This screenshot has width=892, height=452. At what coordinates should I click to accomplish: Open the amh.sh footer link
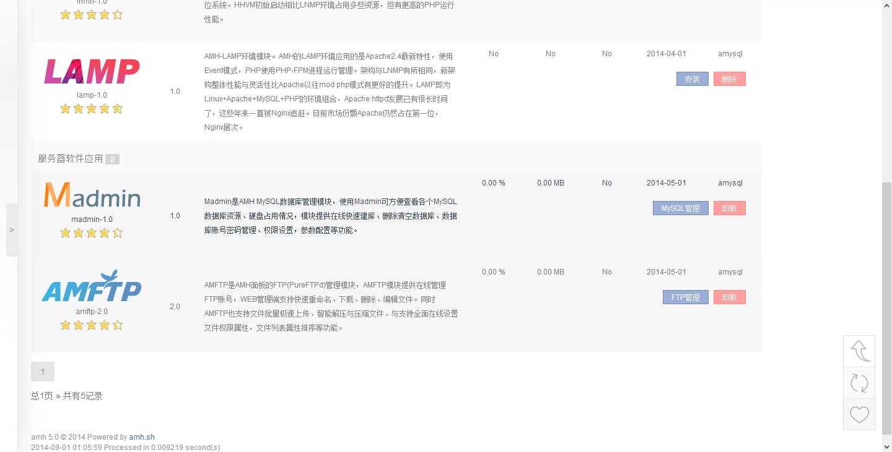142,437
